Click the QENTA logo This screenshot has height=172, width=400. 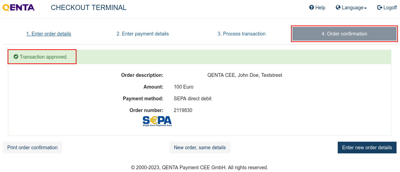pyautogui.click(x=18, y=8)
